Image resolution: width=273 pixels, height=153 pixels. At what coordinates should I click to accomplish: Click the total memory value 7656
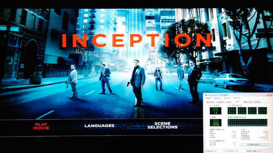click(x=234, y=132)
